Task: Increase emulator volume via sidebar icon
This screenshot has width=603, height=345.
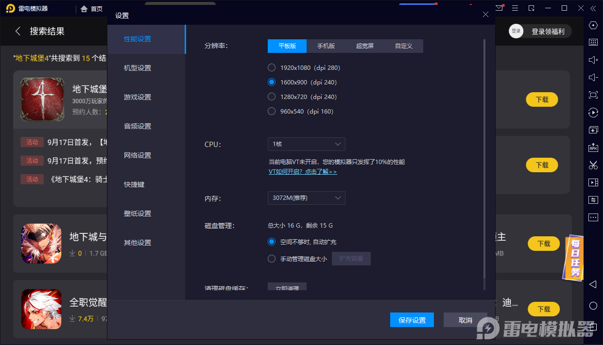Action: point(593,60)
